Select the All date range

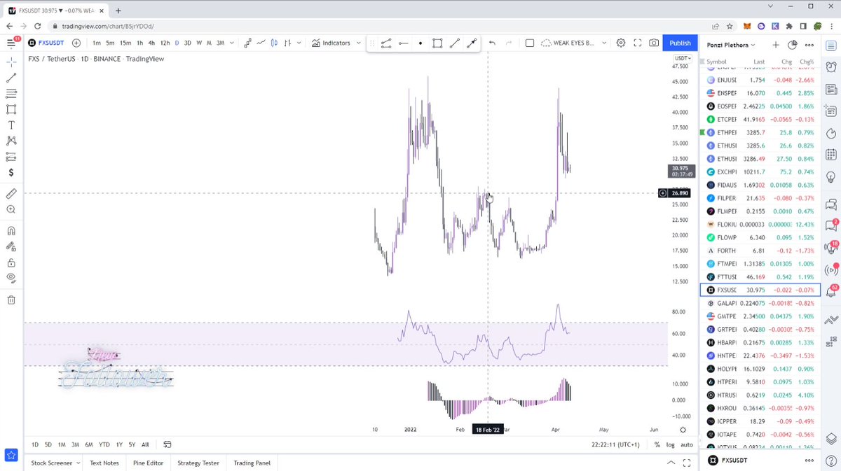(145, 444)
